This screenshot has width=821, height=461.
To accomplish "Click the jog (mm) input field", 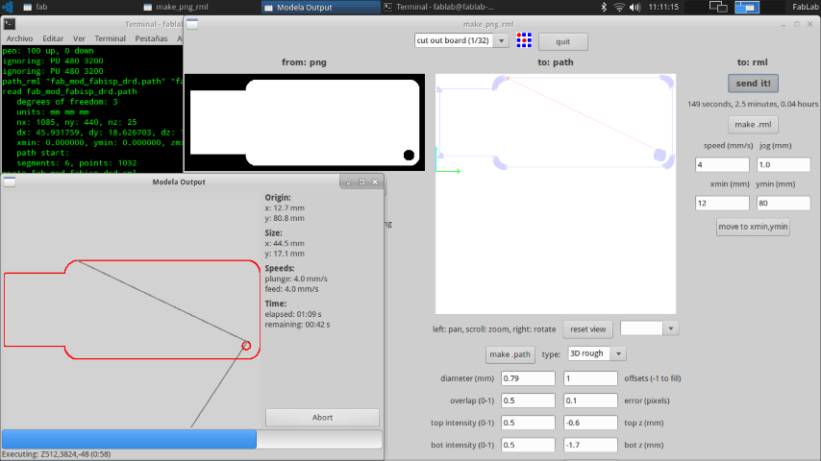I will pos(784,164).
